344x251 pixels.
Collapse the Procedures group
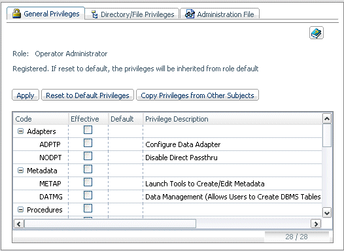(20, 210)
